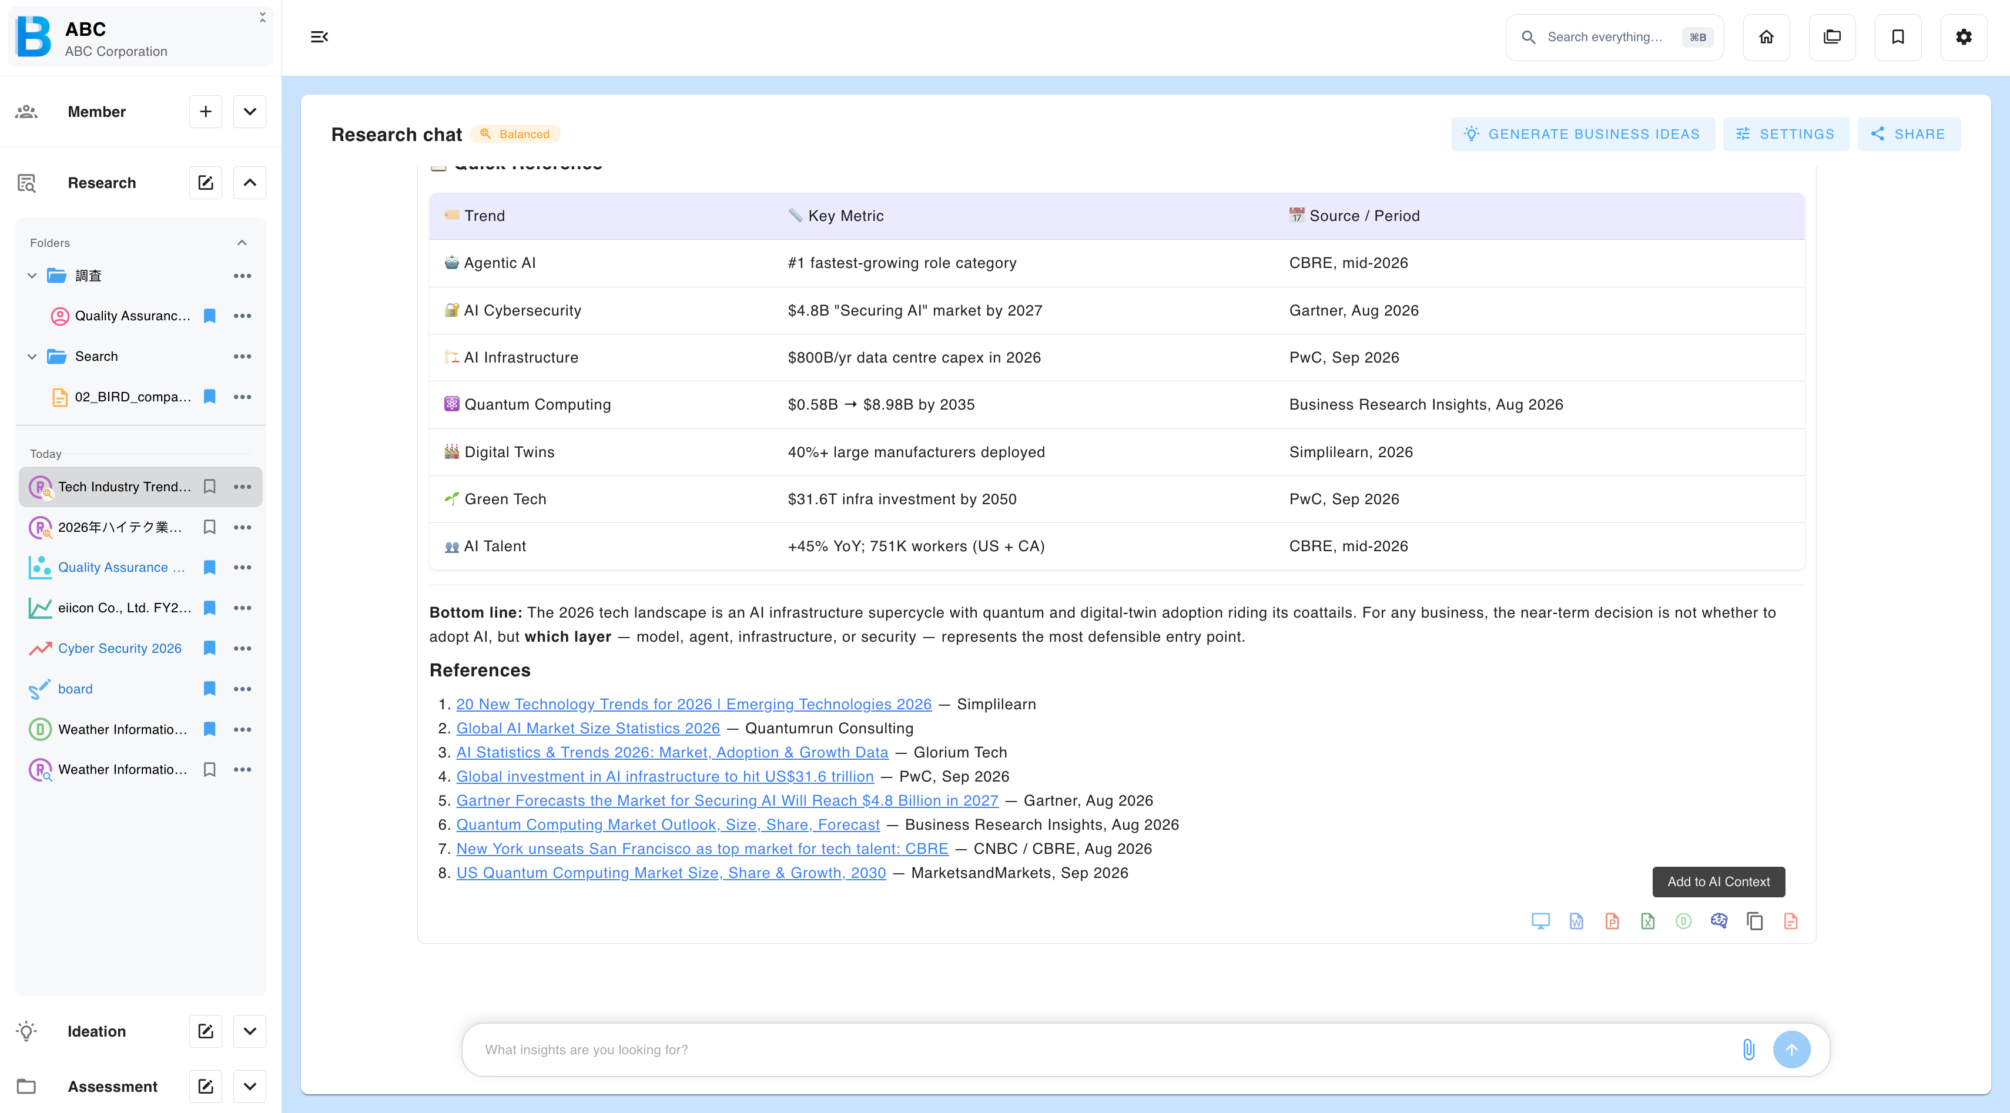The width and height of the screenshot is (2010, 1113).
Task: Remove bookmark from Cyber Security 2026
Action: coord(209,648)
